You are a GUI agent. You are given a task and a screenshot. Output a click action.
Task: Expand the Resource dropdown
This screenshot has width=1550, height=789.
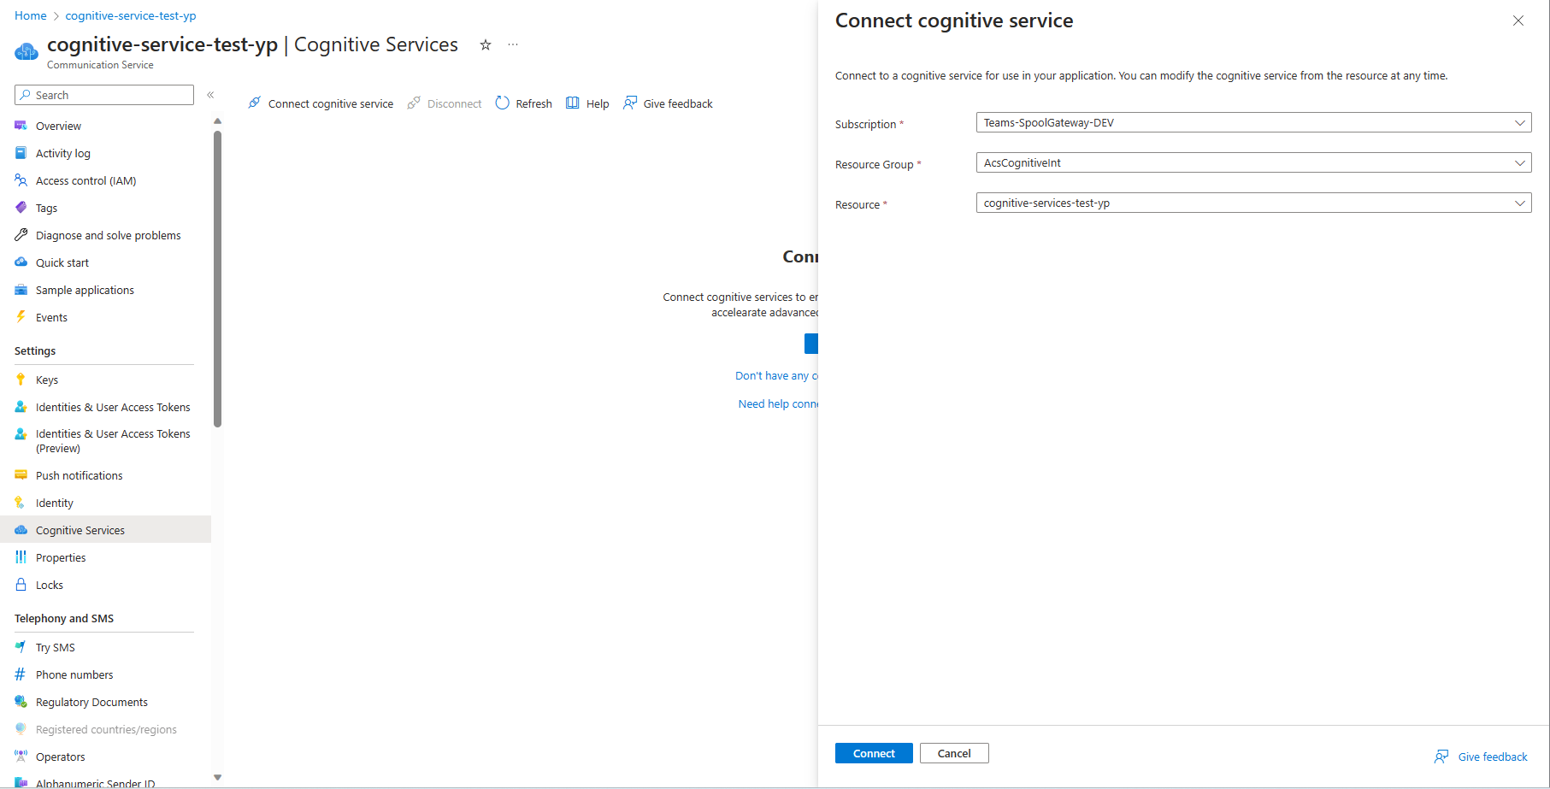[1519, 203]
